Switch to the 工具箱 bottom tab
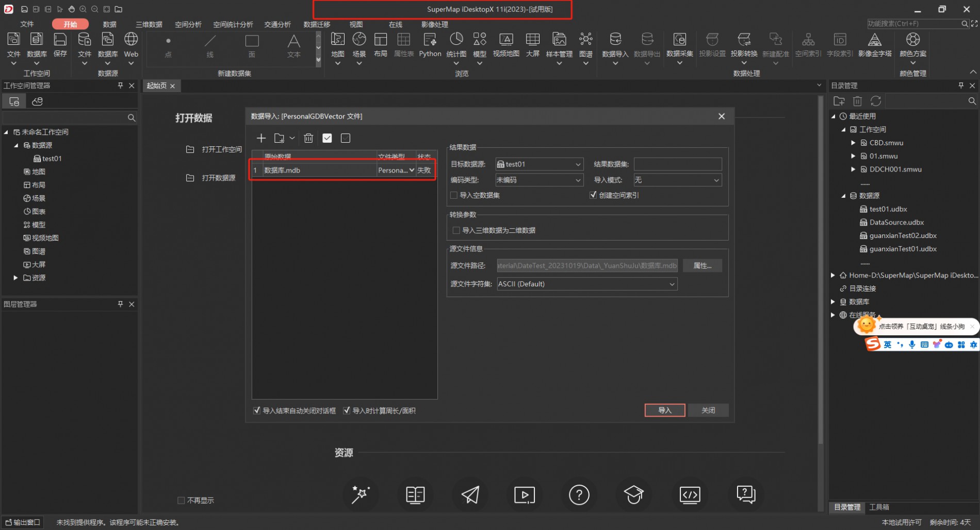The image size is (980, 530). click(x=879, y=507)
